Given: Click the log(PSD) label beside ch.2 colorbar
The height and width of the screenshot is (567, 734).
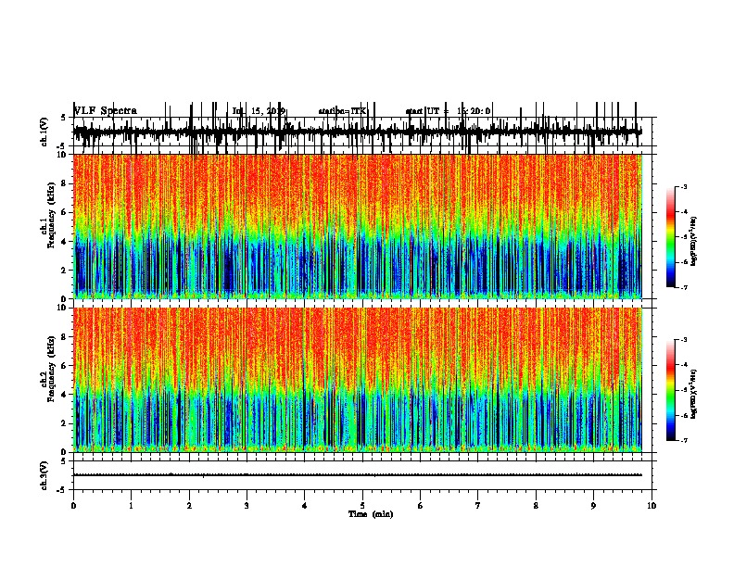Looking at the screenshot, I should tap(694, 394).
